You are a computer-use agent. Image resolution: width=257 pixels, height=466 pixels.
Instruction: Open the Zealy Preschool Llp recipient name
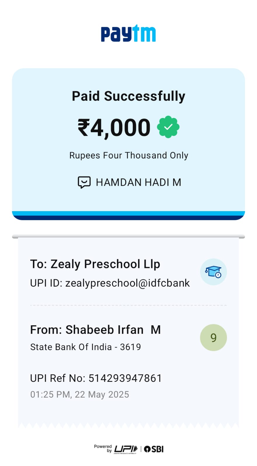[x=95, y=264]
